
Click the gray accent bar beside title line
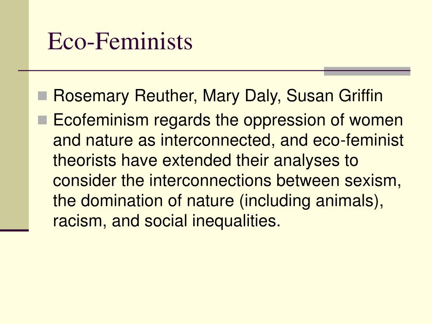click(367, 71)
